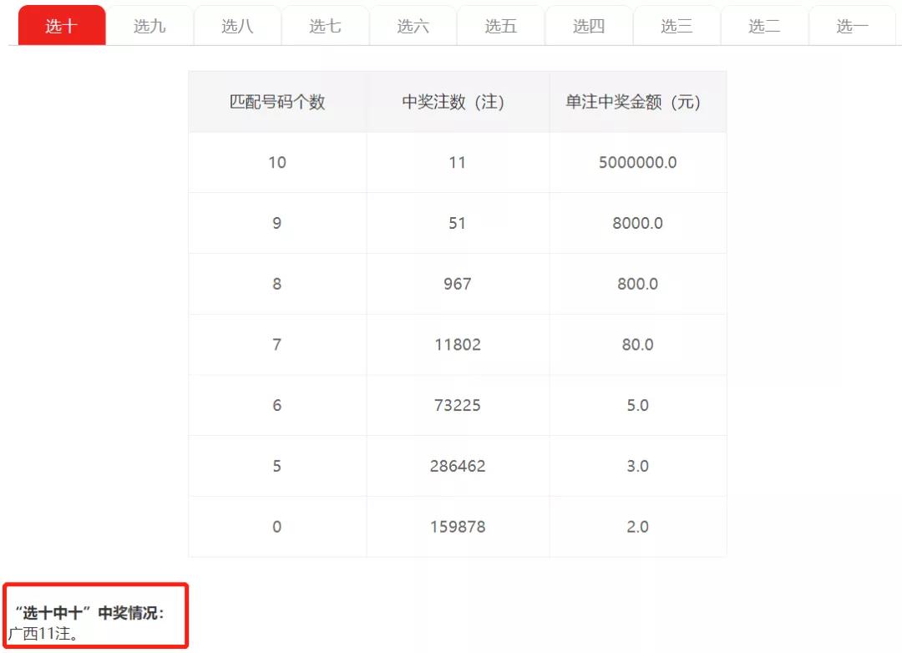Open the 选七 tab
902x653 pixels.
(x=326, y=25)
